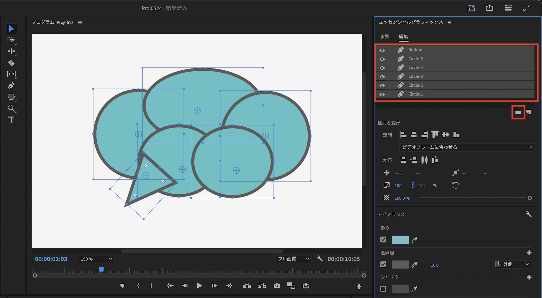Viewport: 542px width, 298px height.
Task: Open the フル画質 playback resolution dropdown
Action: (x=293, y=259)
